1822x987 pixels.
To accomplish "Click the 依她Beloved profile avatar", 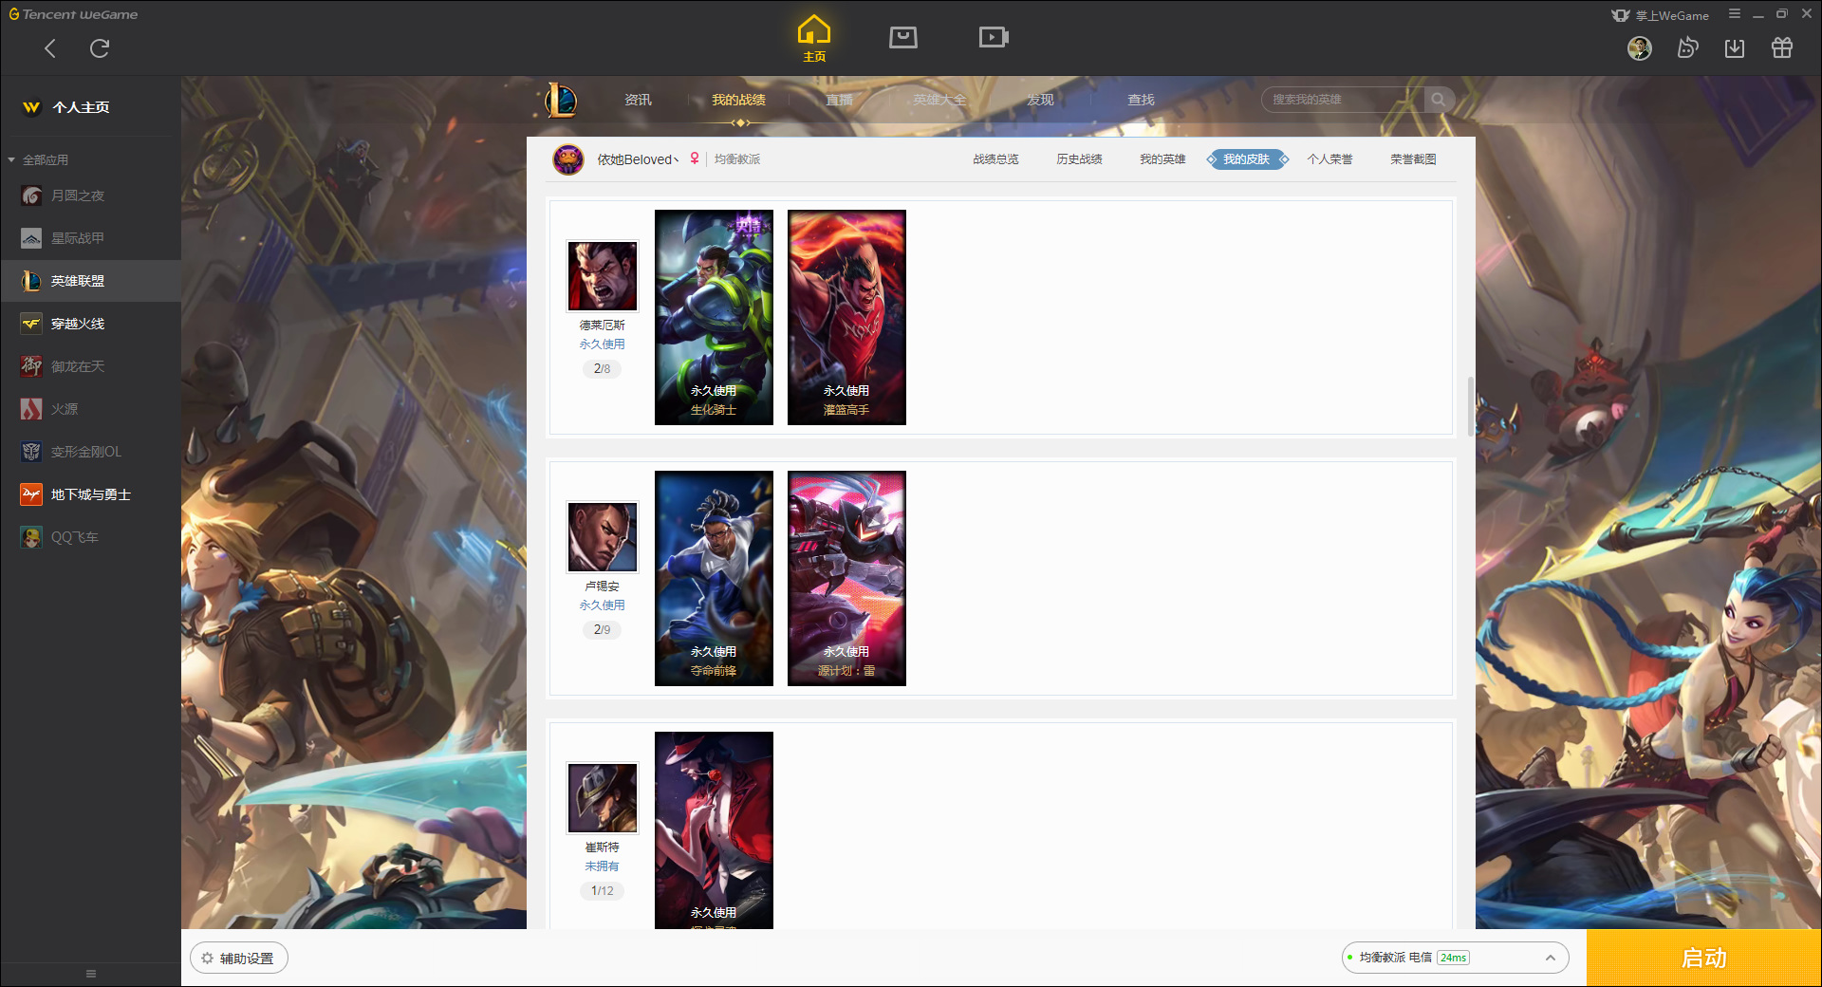I will coord(568,159).
